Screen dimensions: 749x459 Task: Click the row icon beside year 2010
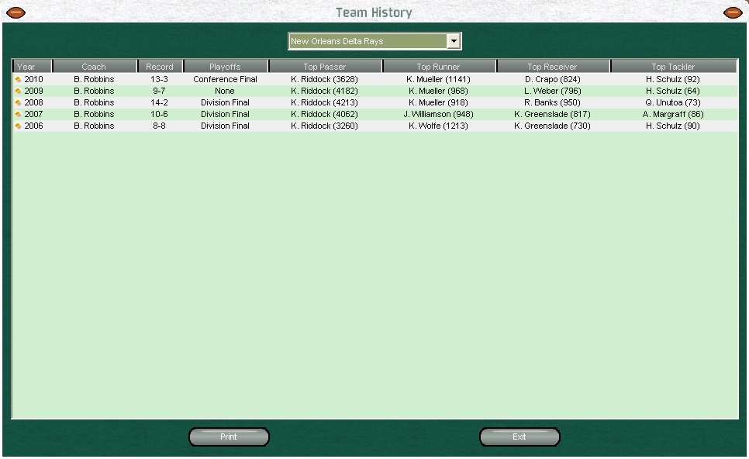[x=18, y=79]
